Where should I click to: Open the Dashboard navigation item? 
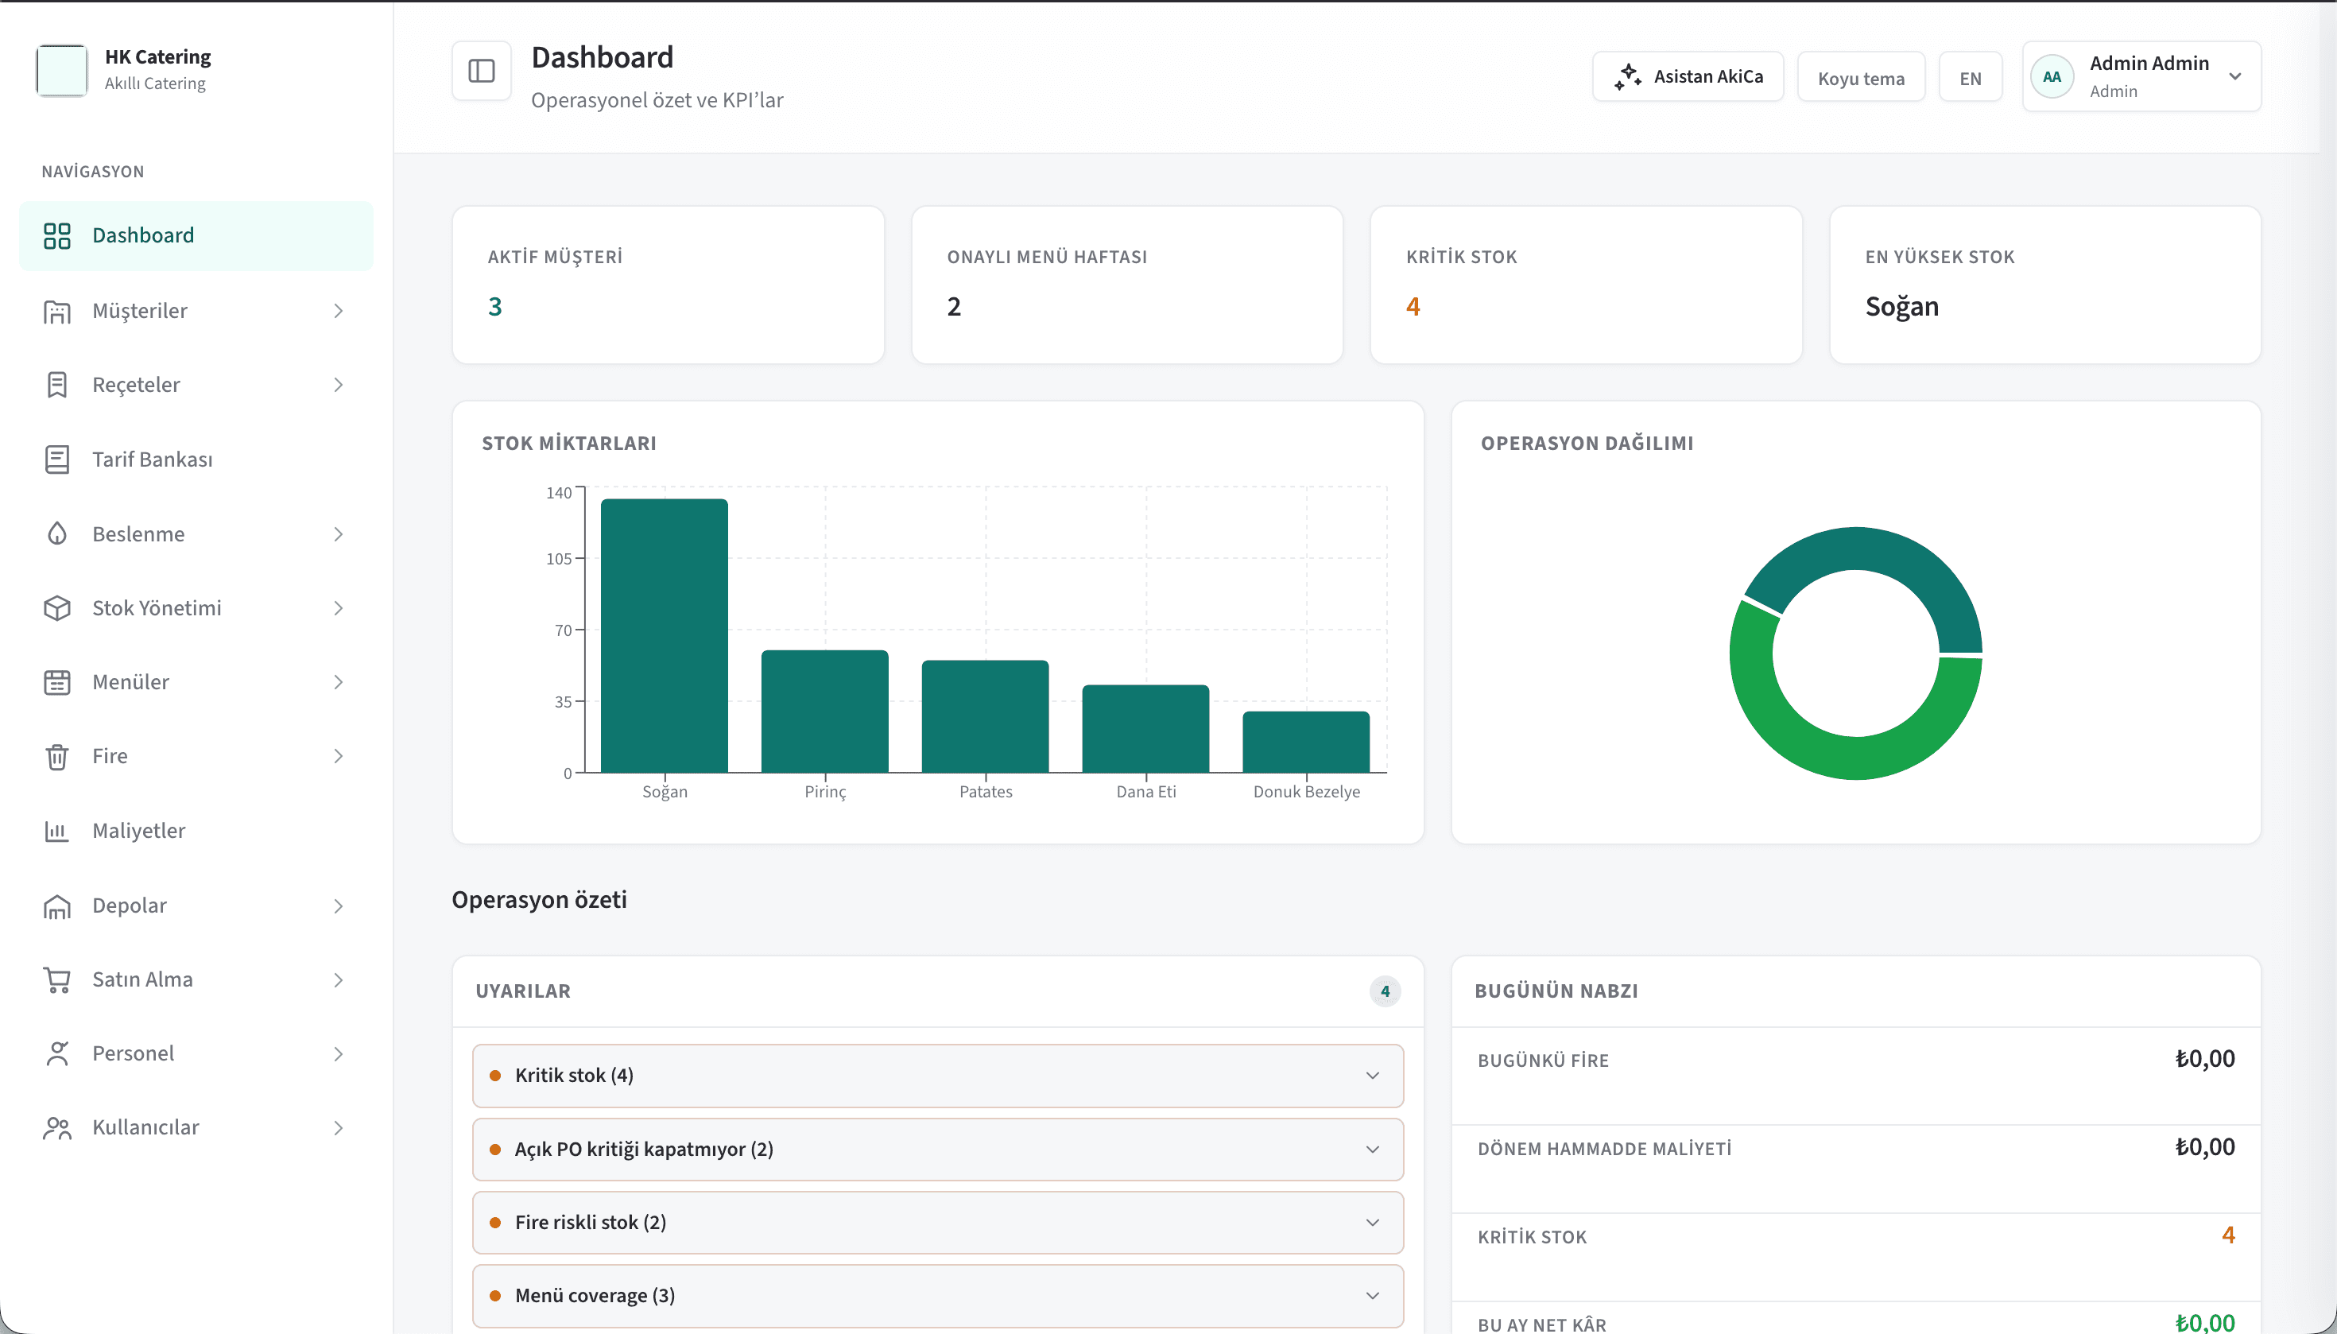click(x=196, y=235)
